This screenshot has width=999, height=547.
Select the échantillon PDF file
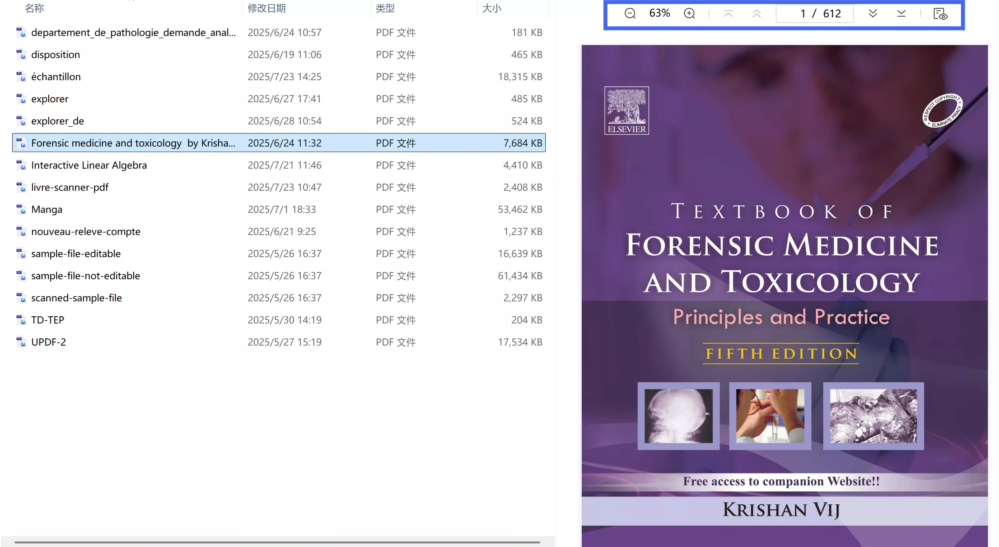coord(279,77)
